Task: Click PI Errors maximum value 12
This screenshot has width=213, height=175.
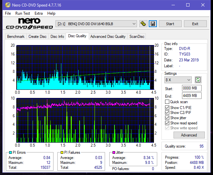Action: click(x=48, y=163)
